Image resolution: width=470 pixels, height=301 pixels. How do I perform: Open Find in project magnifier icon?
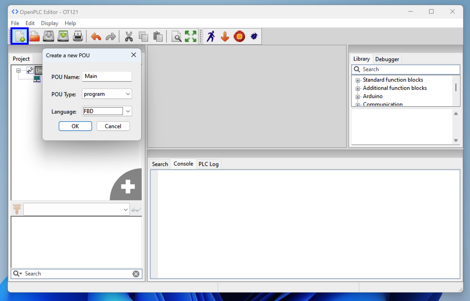click(176, 36)
